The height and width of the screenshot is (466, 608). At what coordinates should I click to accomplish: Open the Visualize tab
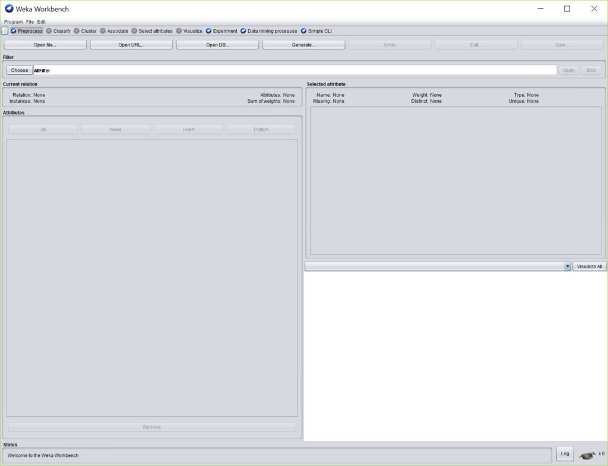(189, 31)
